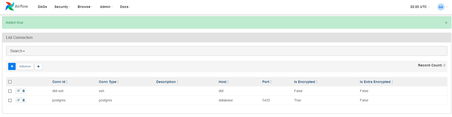This screenshot has width=452, height=117.
Task: Open the Actions dropdown
Action: tap(25, 66)
